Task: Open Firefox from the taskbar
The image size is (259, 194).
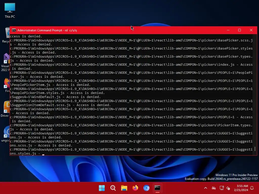Action: click(x=135, y=188)
